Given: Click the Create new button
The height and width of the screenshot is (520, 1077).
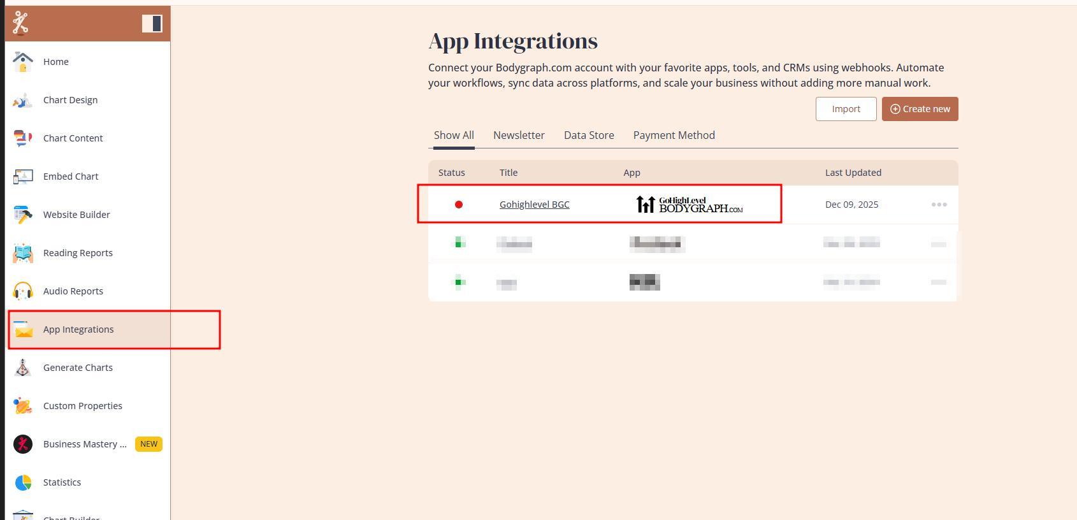Looking at the screenshot, I should [920, 109].
